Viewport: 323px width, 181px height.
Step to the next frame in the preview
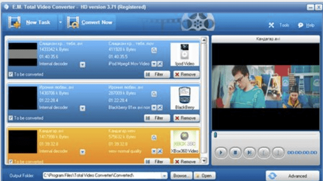tap(249, 153)
